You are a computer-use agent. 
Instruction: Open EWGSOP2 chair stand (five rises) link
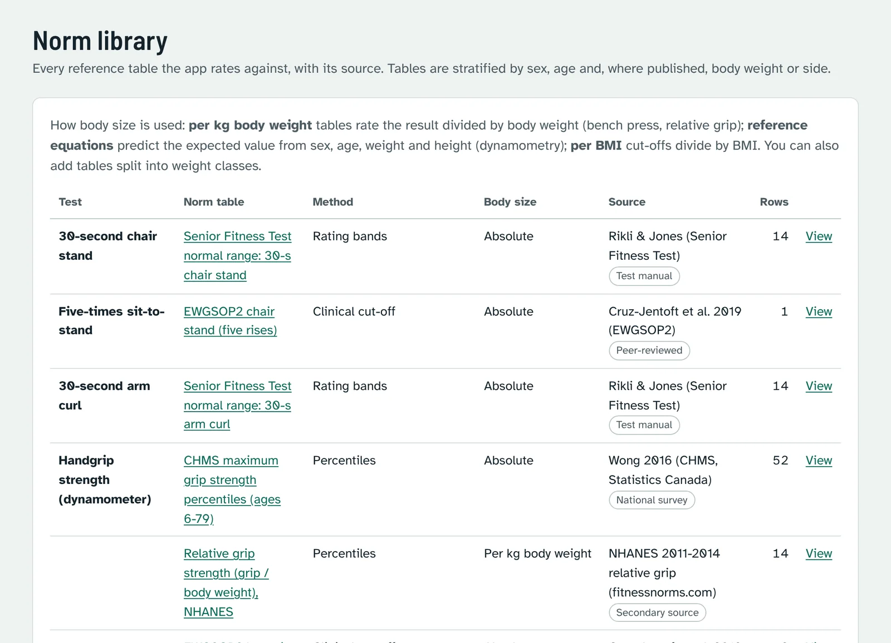click(x=230, y=321)
